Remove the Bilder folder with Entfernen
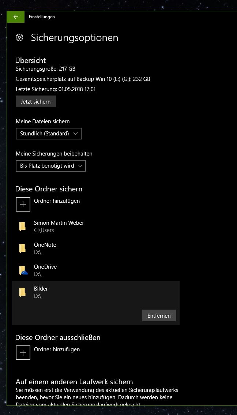The image size is (237, 415). click(x=159, y=315)
